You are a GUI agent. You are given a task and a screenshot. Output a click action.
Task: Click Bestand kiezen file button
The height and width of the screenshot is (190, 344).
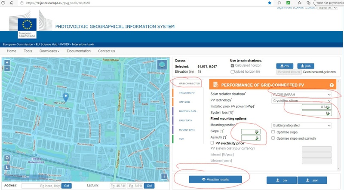tap(289, 72)
